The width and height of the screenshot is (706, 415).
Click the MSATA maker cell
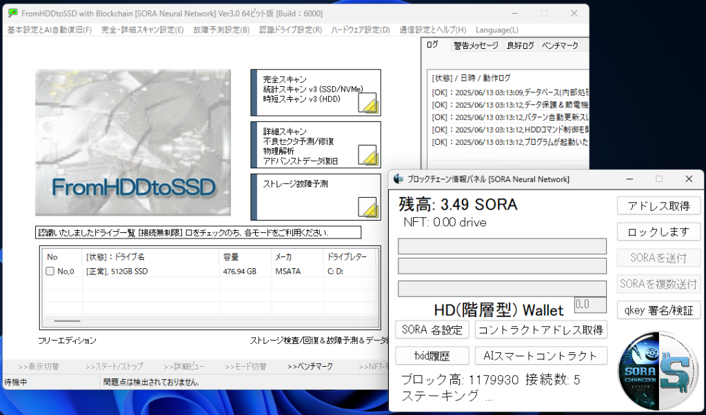click(x=288, y=272)
